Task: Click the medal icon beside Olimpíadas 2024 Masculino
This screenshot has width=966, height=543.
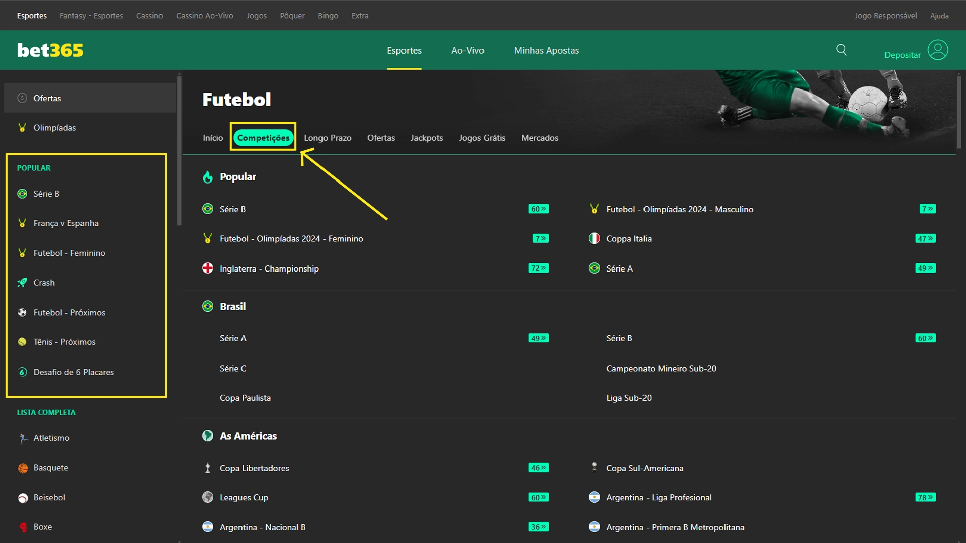Action: click(x=594, y=209)
